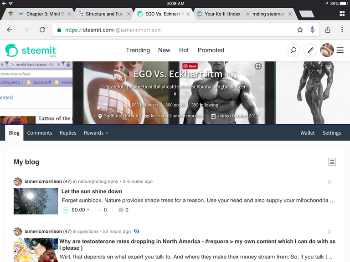The height and width of the screenshot is (262, 350).
Task: Flag the 'Let the sun shine down' post
Action: pos(329,182)
